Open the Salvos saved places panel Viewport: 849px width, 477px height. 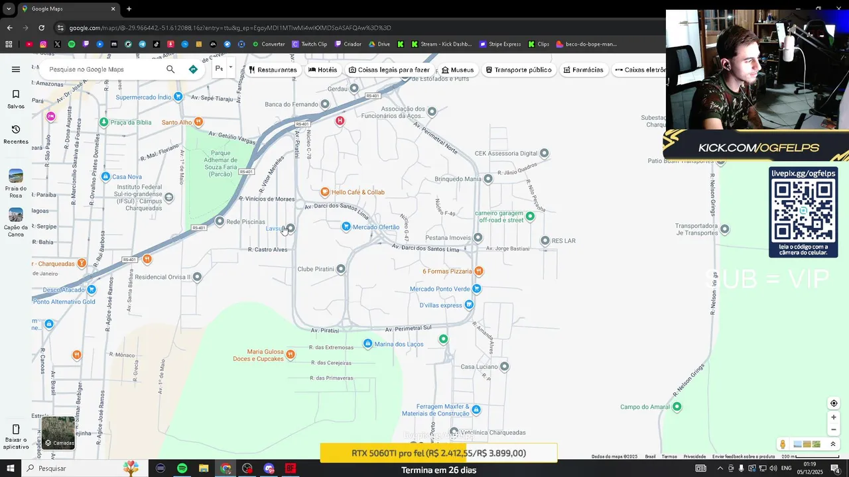16,99
